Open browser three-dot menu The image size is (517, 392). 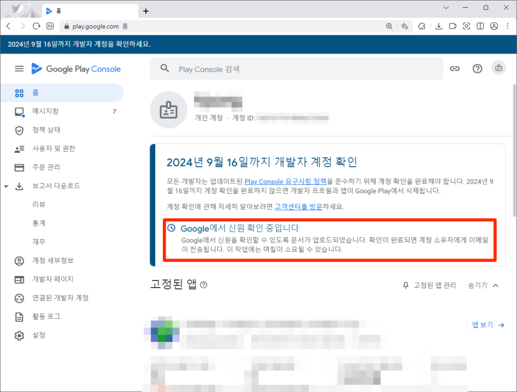tap(508, 26)
